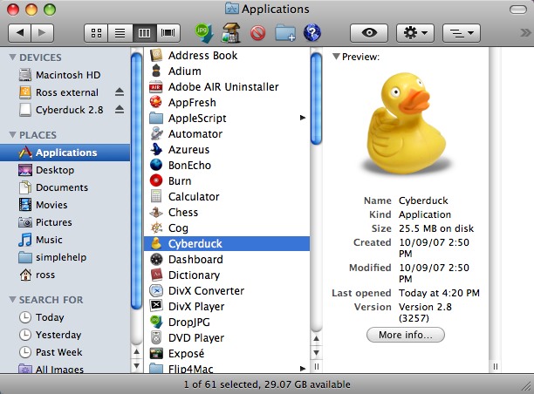Select Calculator application icon

pyautogui.click(x=156, y=196)
